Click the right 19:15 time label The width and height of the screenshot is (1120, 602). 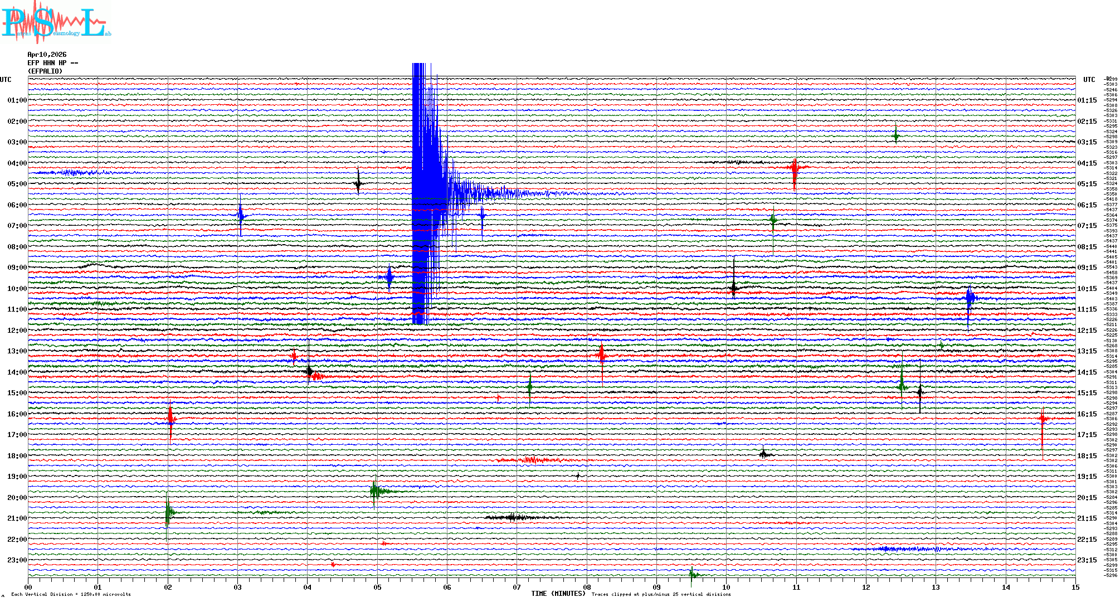[x=1087, y=477]
